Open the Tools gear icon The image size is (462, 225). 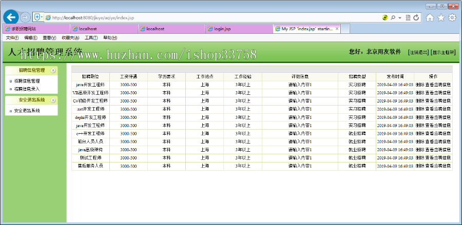coord(452,18)
